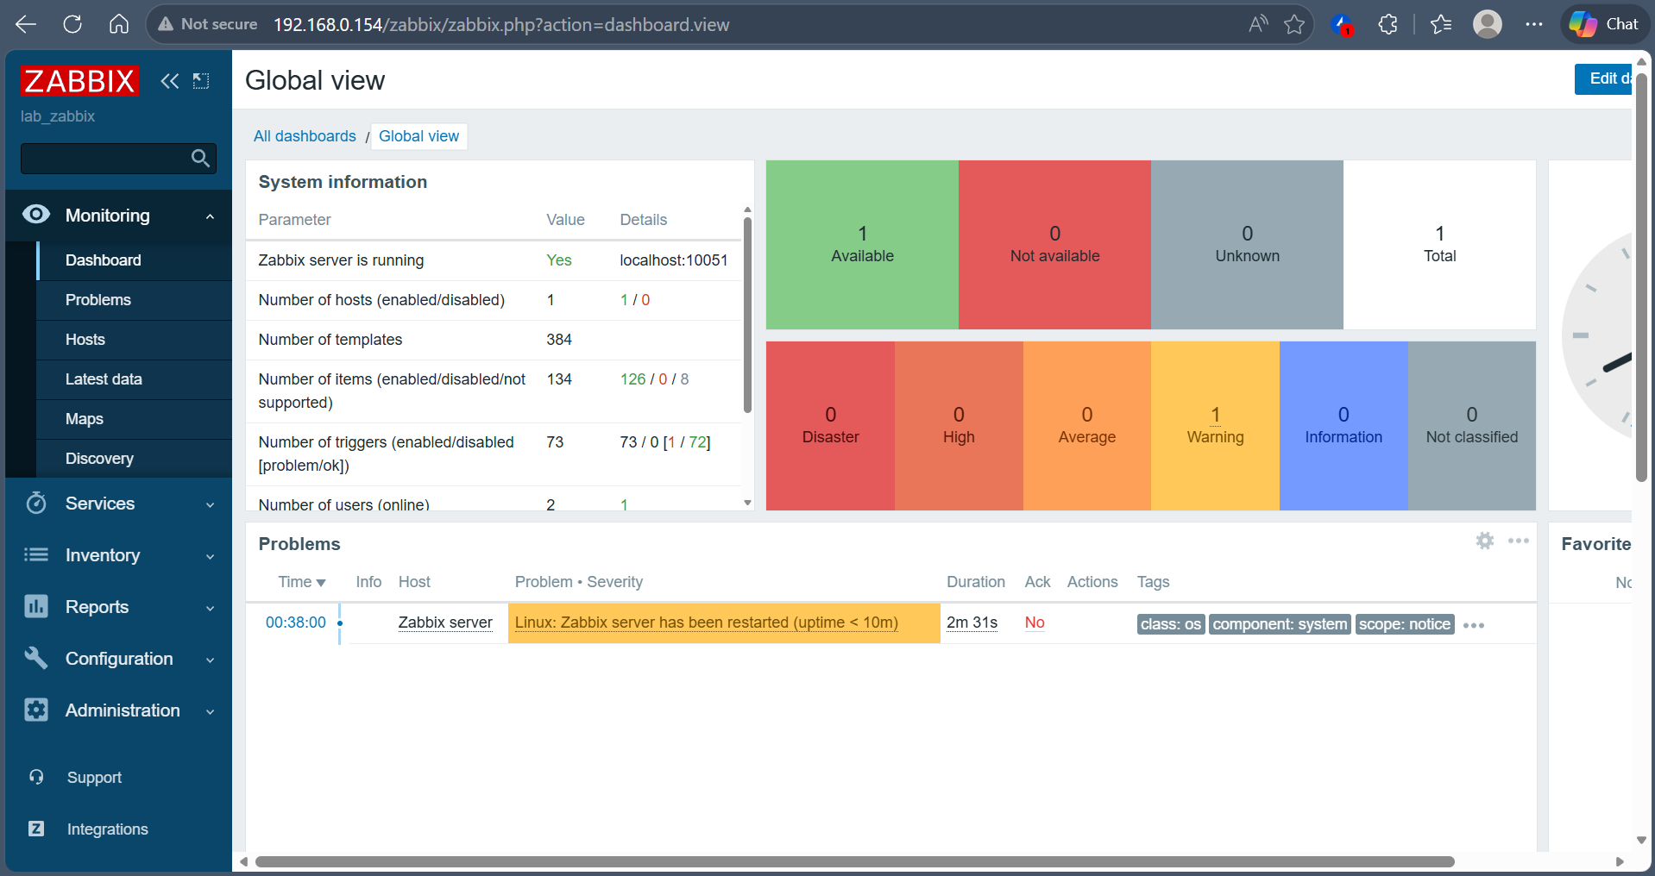Open browser home page
This screenshot has height=876, width=1655.
pos(119,24)
